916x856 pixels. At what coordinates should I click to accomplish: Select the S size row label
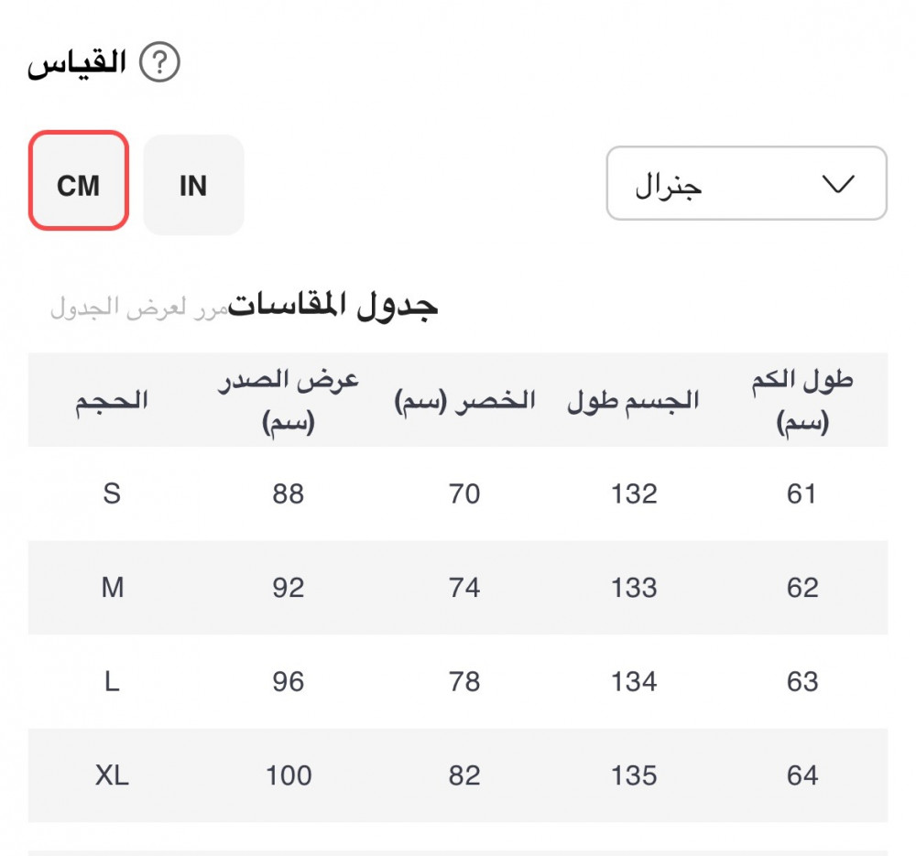click(112, 494)
